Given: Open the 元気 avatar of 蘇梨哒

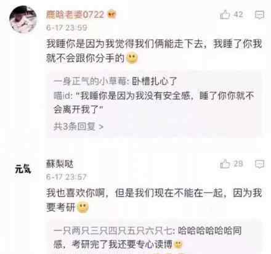Looking at the screenshot, I should coord(23,169).
